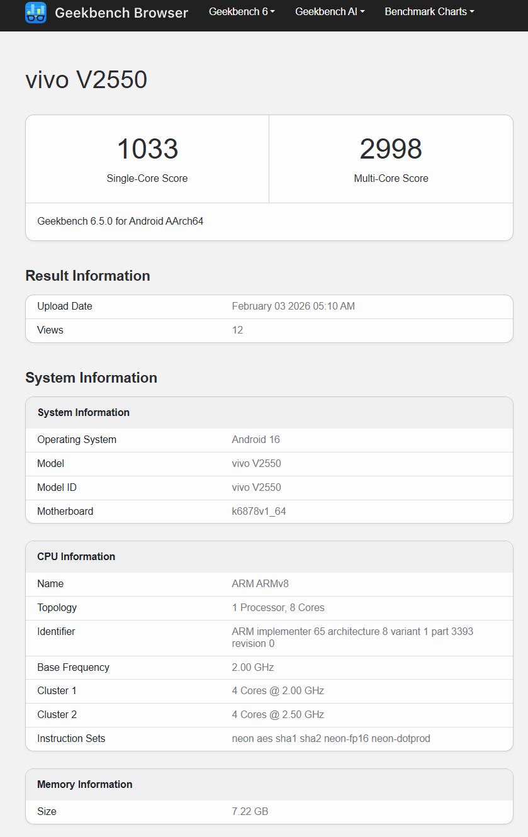Click the vivo V2550 page title
The height and width of the screenshot is (837, 528).
pos(86,80)
